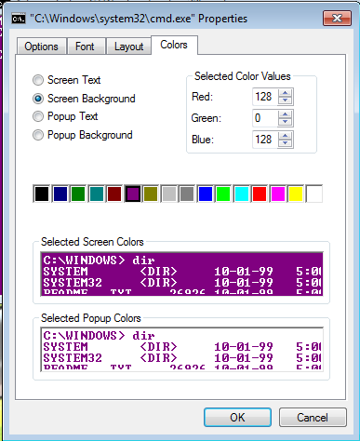
Task: Click the cmd.exe icon in title bar
Action: click(x=19, y=19)
